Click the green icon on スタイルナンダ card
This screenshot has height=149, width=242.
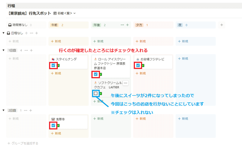tap(58, 66)
